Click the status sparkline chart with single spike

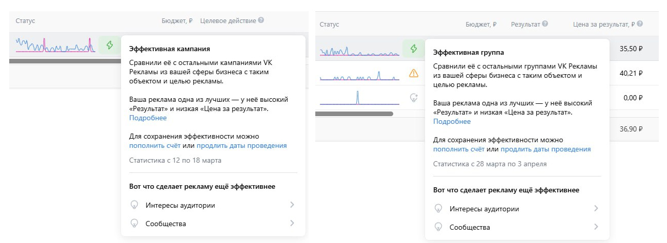tap(359, 97)
